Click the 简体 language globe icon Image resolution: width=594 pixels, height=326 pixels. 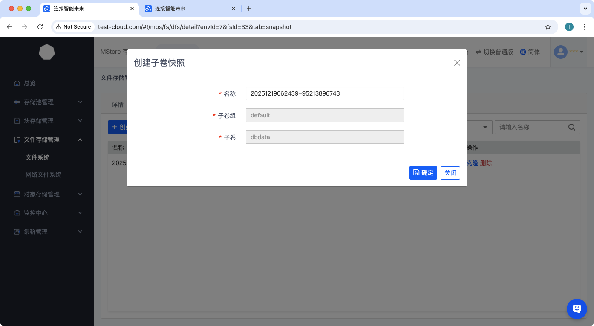[523, 52]
